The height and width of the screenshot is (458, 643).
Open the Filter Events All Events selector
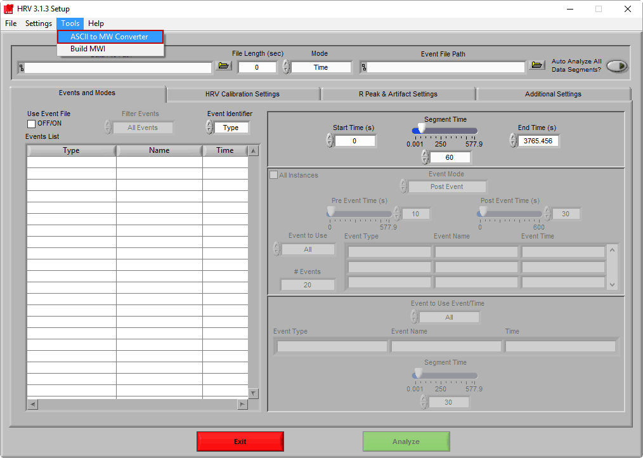[143, 128]
